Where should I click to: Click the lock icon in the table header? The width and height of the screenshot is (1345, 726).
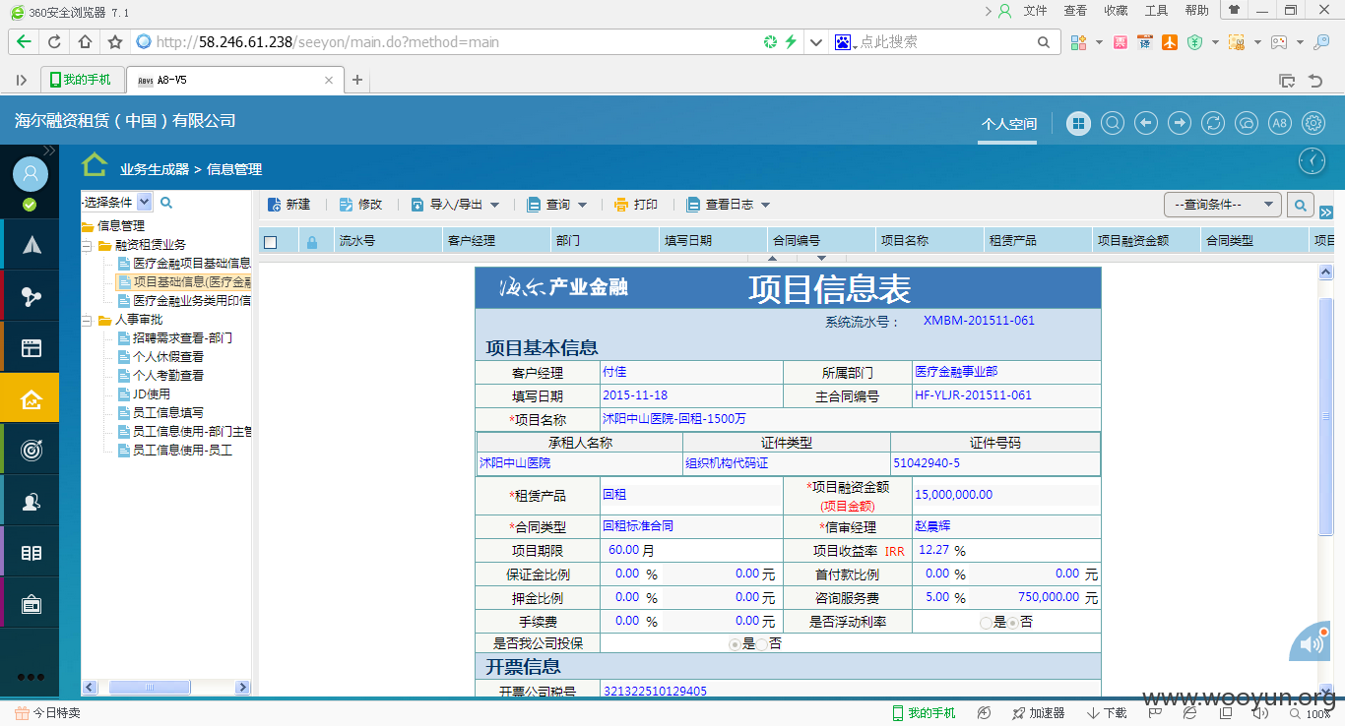tap(312, 242)
